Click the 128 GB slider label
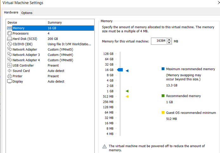Viewport: 220px width, 153px height. (108, 54)
